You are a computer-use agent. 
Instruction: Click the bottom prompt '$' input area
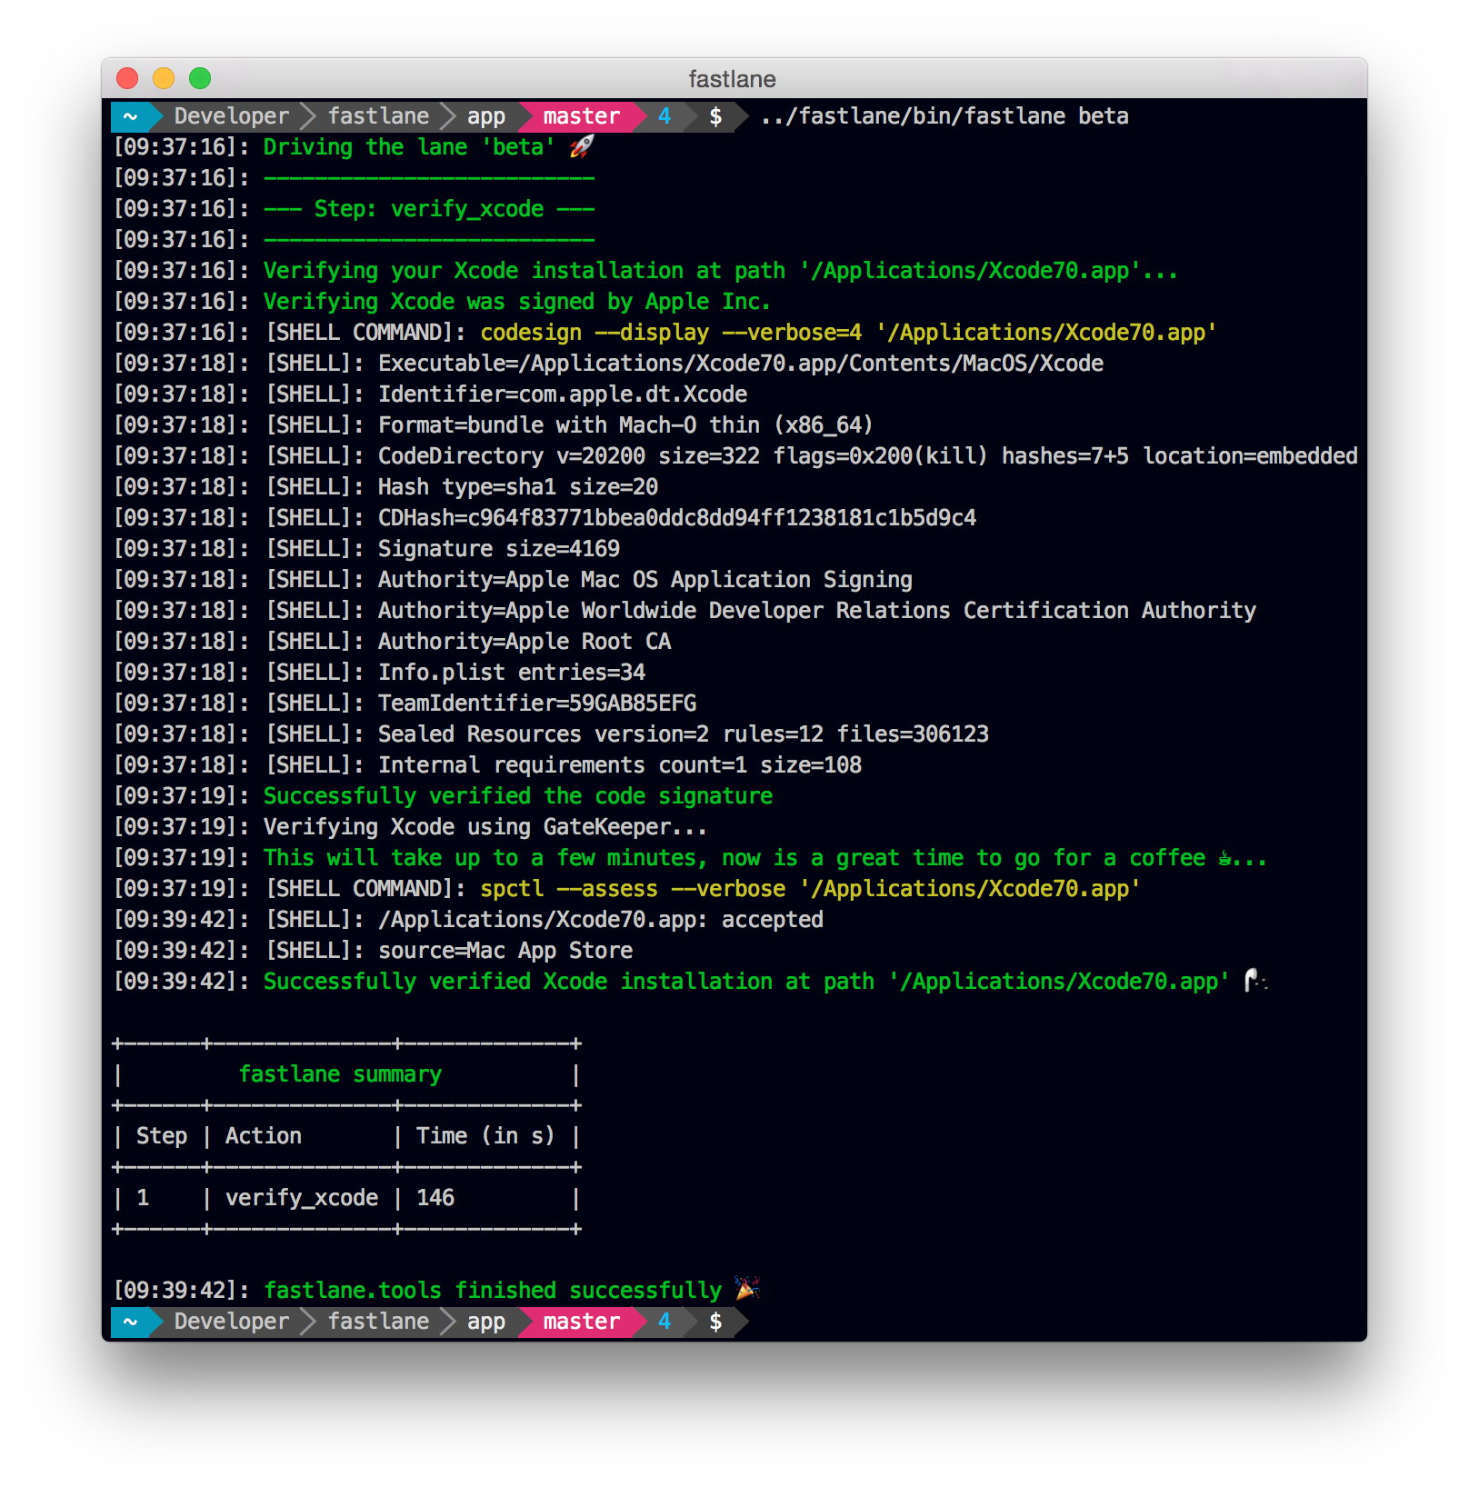[x=716, y=1322]
